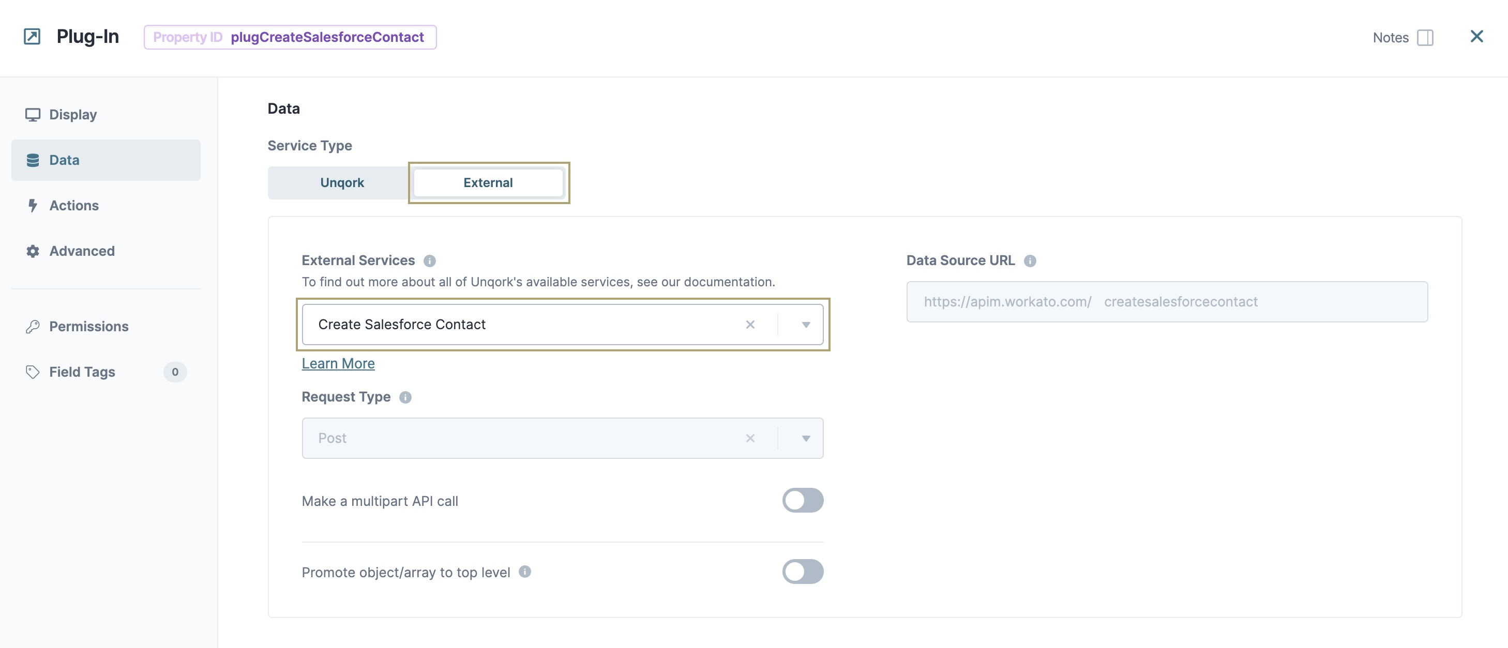Click the Permissions key icon

point(33,327)
